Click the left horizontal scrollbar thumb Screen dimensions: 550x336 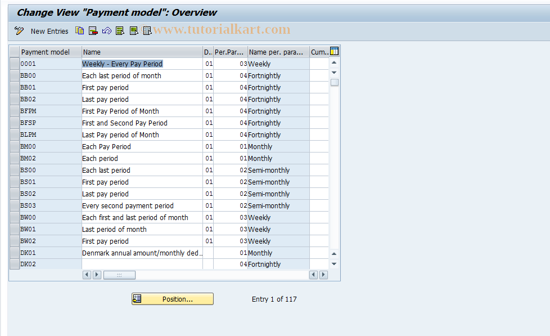tap(119, 275)
